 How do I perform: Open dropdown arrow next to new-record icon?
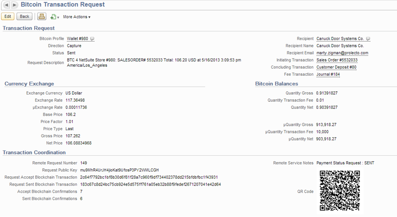[58, 17]
